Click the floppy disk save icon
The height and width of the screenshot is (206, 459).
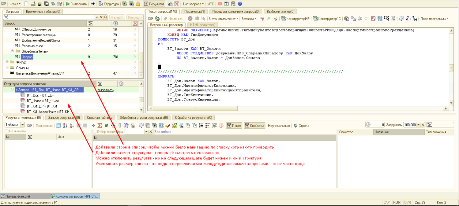(x=40, y=4)
